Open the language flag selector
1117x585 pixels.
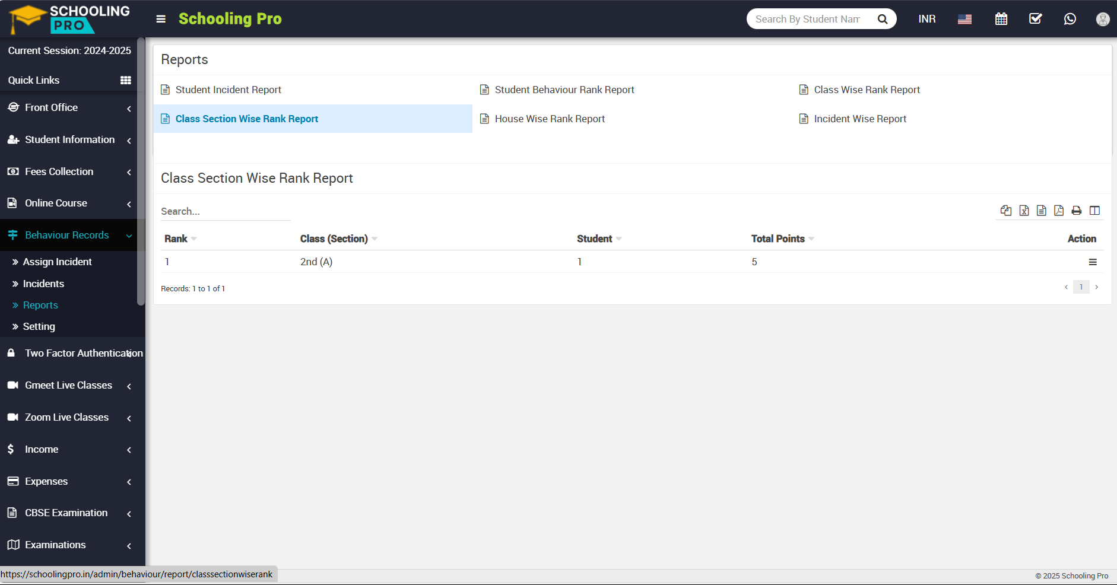965,19
